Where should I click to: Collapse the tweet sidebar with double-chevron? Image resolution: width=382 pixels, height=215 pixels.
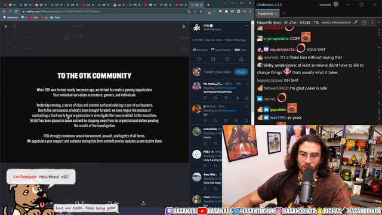click(x=183, y=26)
